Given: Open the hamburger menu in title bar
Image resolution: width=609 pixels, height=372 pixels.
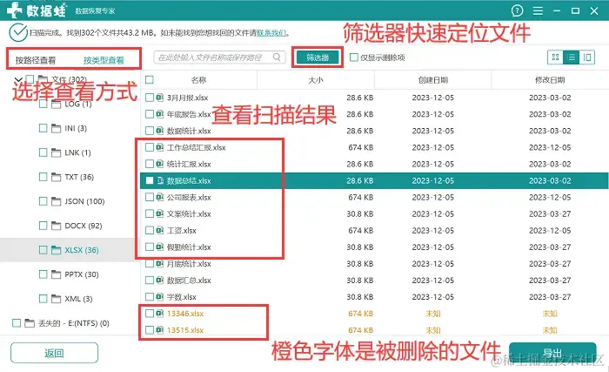Looking at the screenshot, I should 538,11.
